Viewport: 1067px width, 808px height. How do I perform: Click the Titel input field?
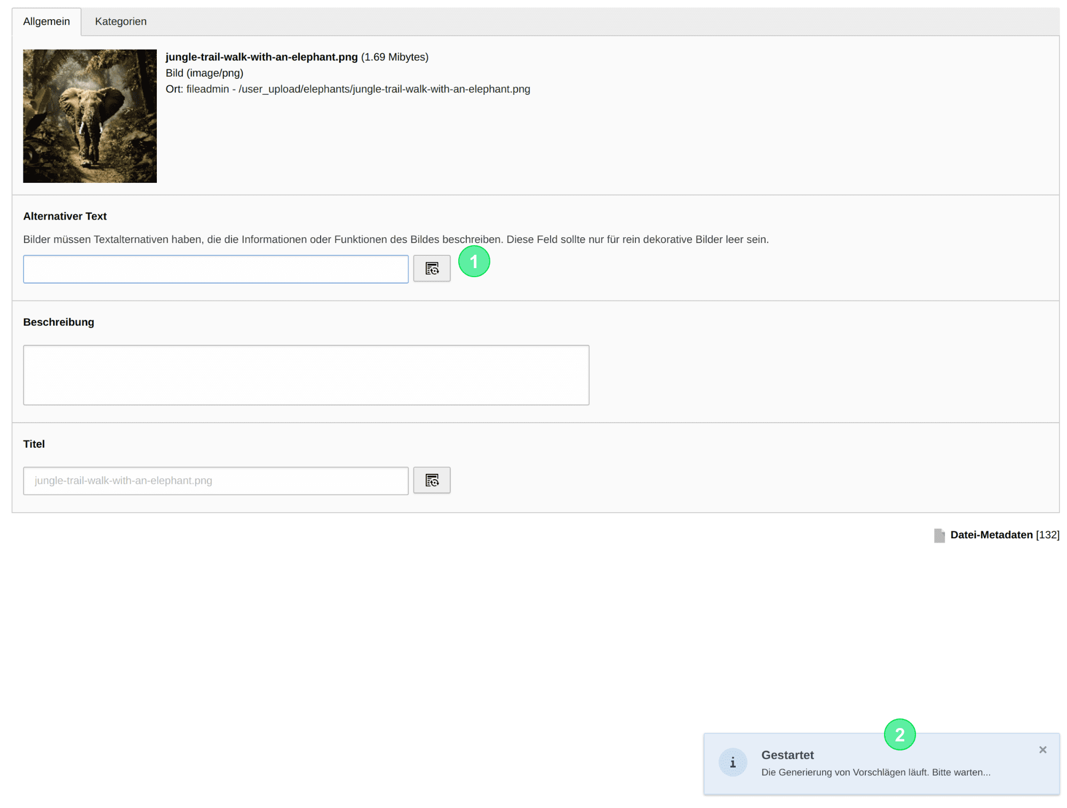[216, 481]
